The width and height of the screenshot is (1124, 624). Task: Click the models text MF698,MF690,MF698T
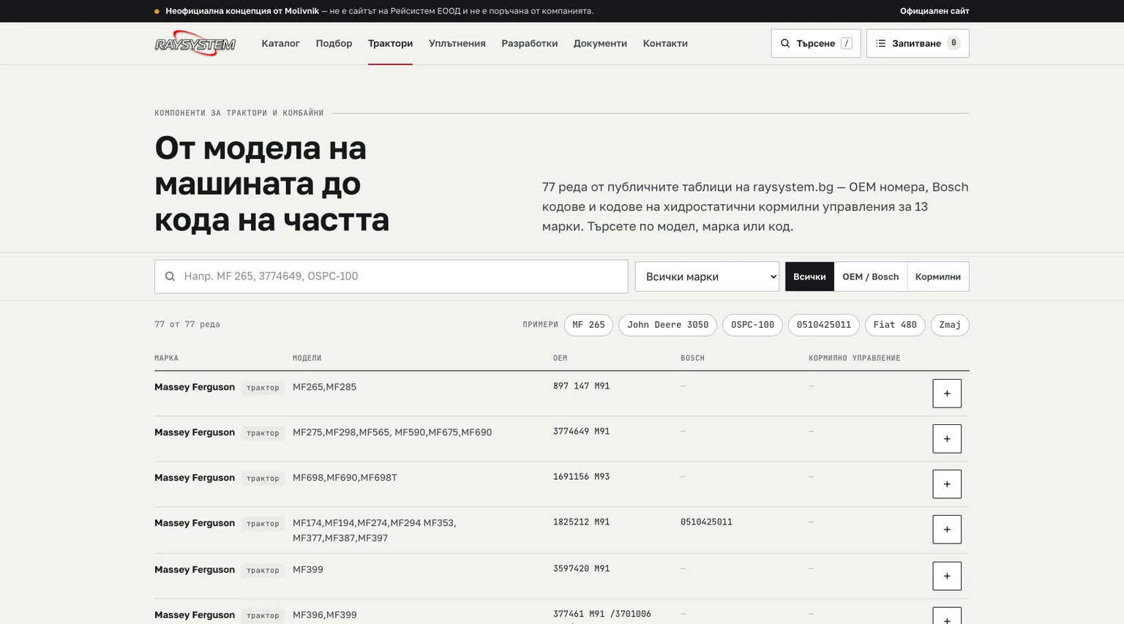coord(345,478)
